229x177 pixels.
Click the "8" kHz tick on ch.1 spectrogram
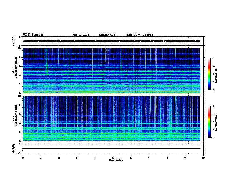(x=20, y=57)
